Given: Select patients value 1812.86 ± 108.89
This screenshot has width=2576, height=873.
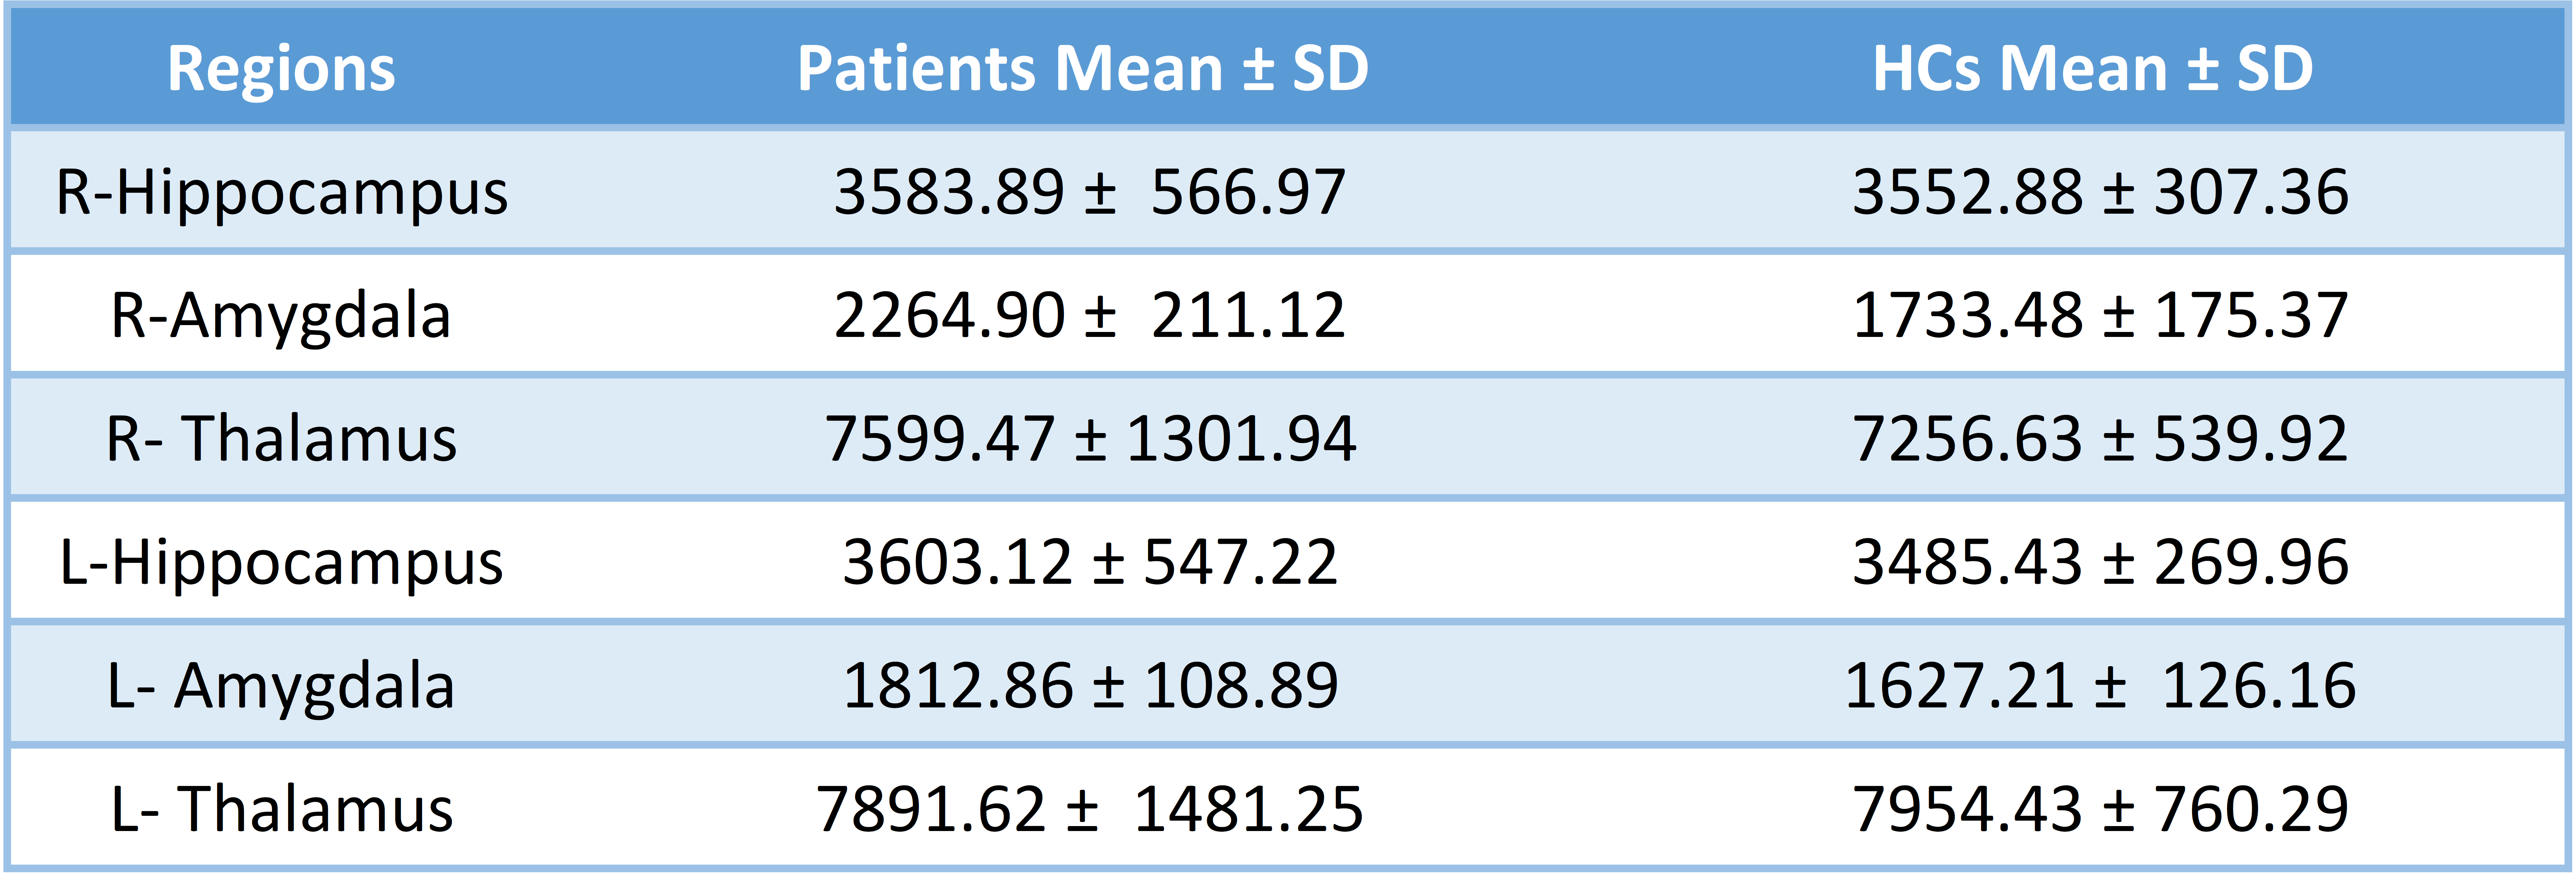Looking at the screenshot, I should [x=1089, y=686].
